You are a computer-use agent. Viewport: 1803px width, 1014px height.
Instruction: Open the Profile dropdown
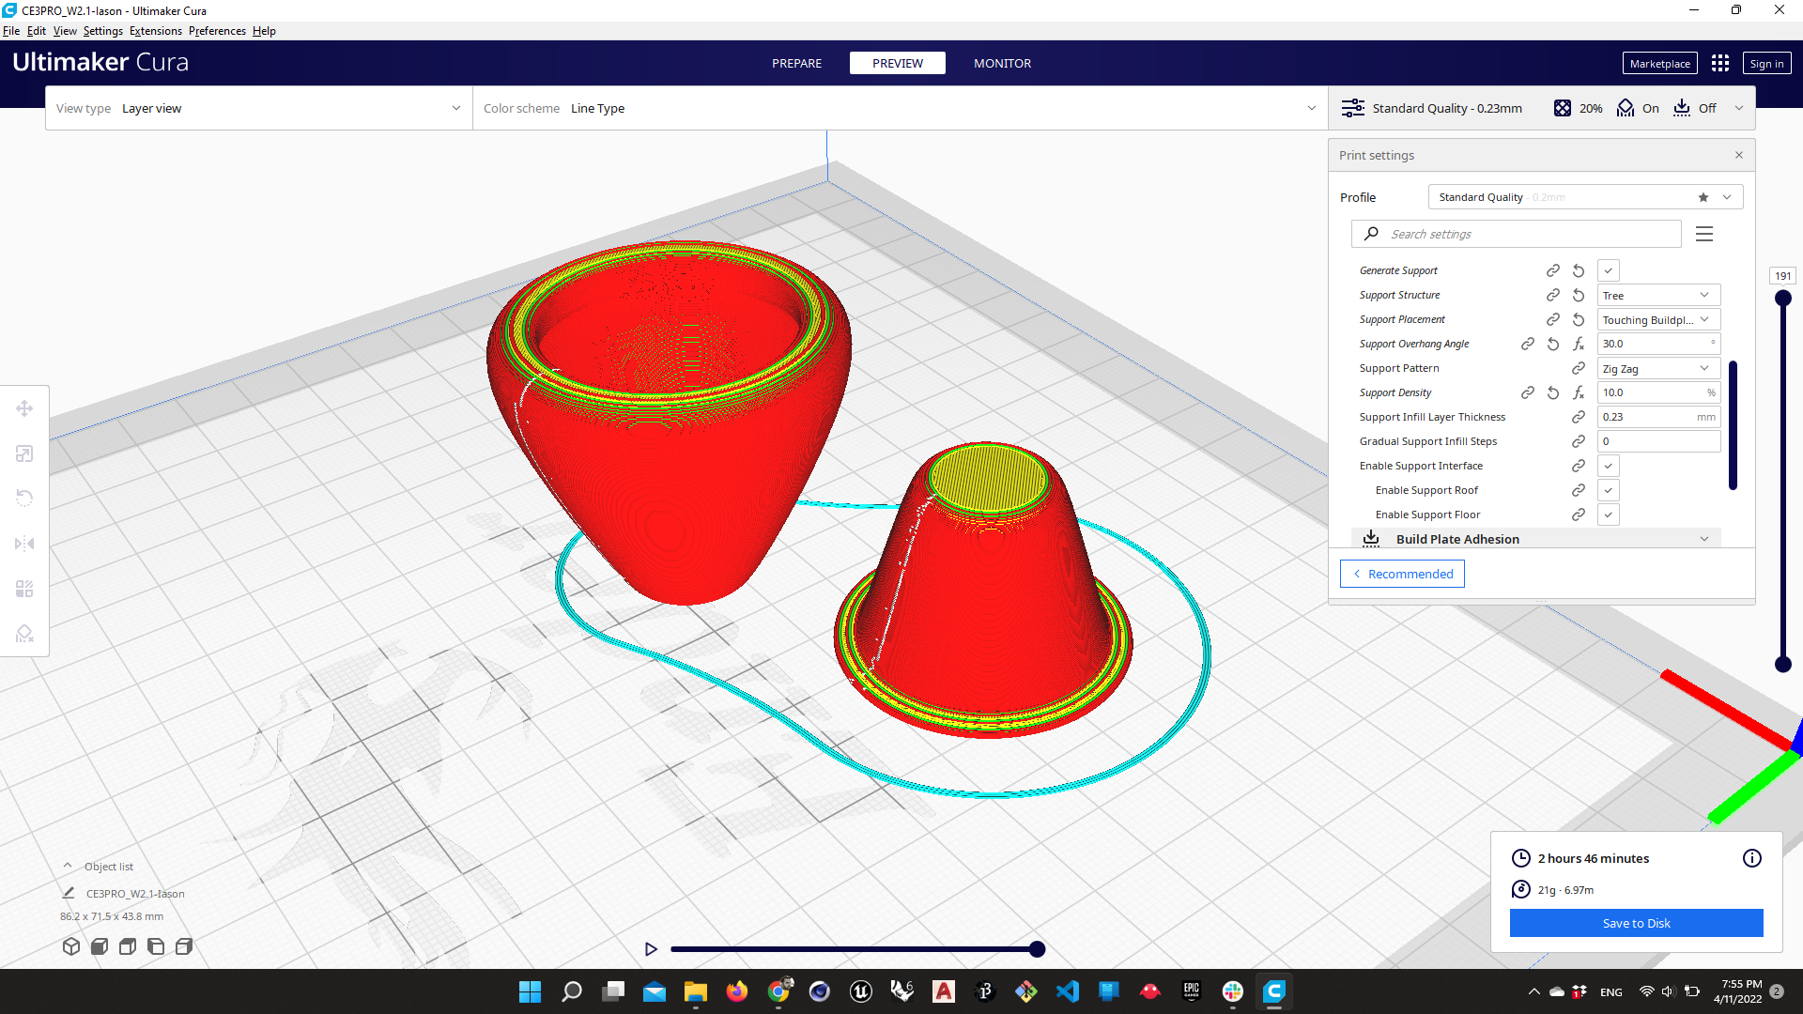point(1585,197)
